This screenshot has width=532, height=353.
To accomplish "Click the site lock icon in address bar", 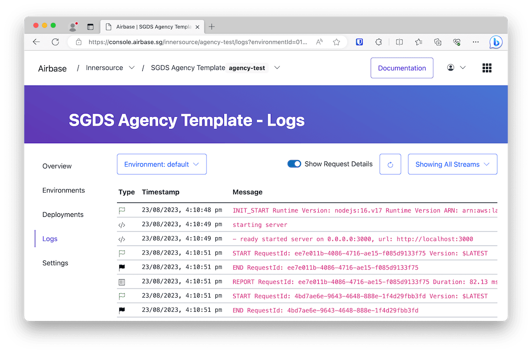I will (78, 42).
